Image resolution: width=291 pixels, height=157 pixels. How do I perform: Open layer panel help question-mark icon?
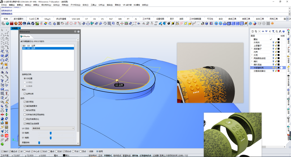(x=283, y=31)
